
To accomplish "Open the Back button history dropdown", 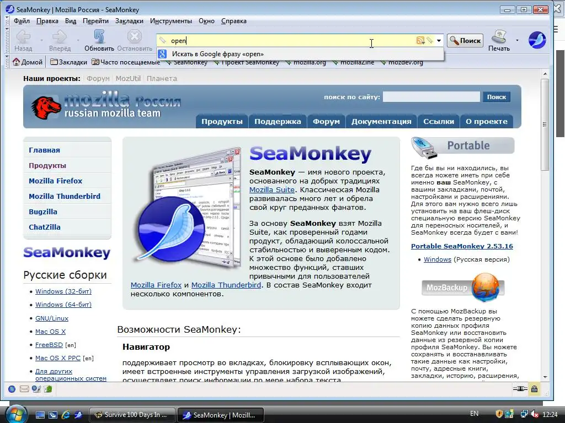I will [x=41, y=40].
